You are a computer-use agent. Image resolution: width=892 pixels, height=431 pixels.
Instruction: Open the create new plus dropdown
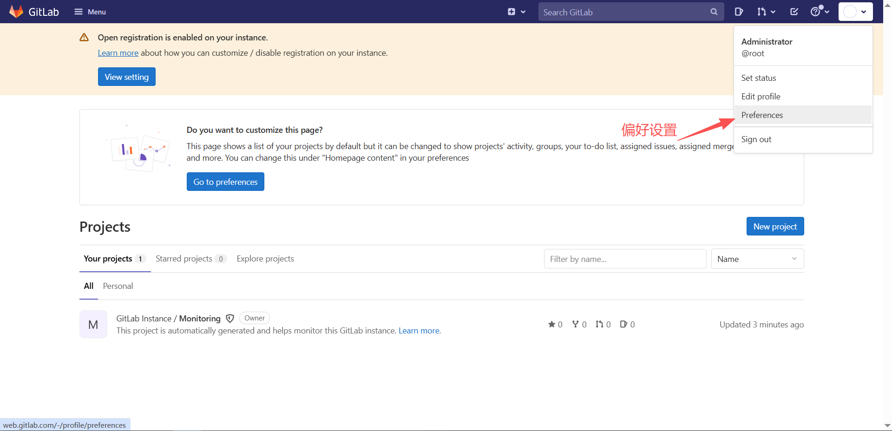pyautogui.click(x=517, y=12)
